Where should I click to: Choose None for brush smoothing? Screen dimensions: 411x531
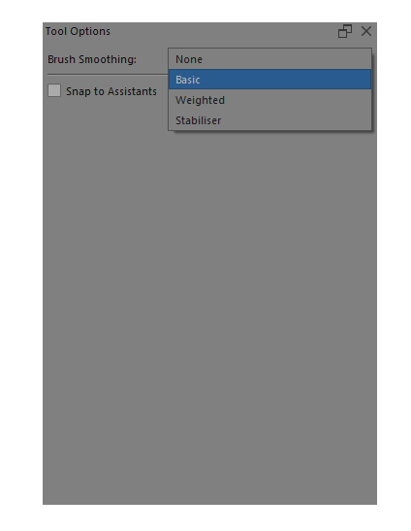269,59
